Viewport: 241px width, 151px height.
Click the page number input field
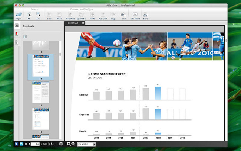35,144
